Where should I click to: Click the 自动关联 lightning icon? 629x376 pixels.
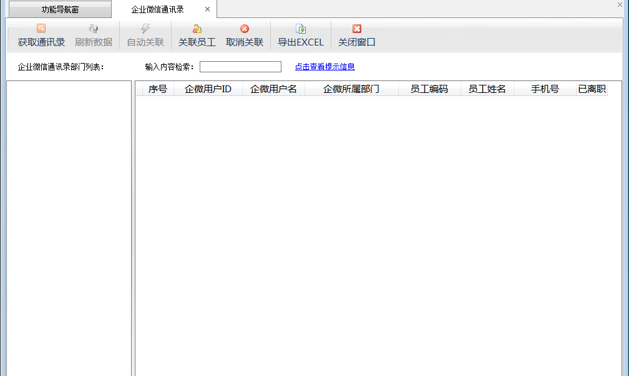(145, 29)
